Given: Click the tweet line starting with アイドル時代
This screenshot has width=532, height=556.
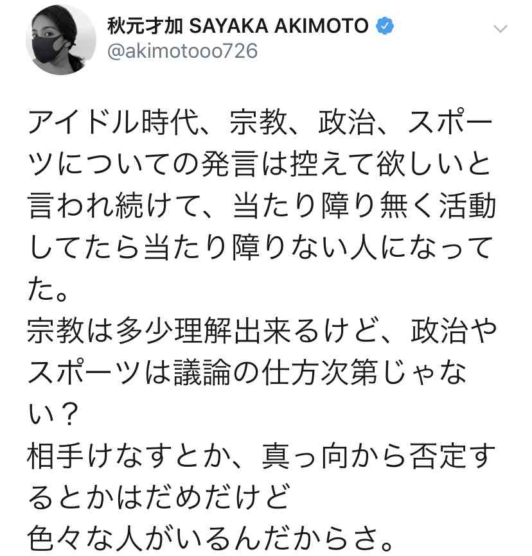Looking at the screenshot, I should coord(260,123).
